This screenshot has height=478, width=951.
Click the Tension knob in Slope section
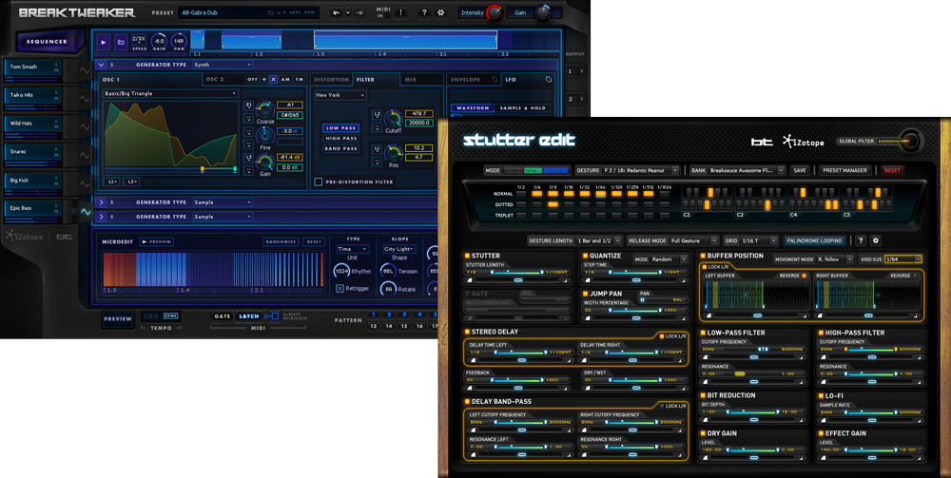[388, 272]
